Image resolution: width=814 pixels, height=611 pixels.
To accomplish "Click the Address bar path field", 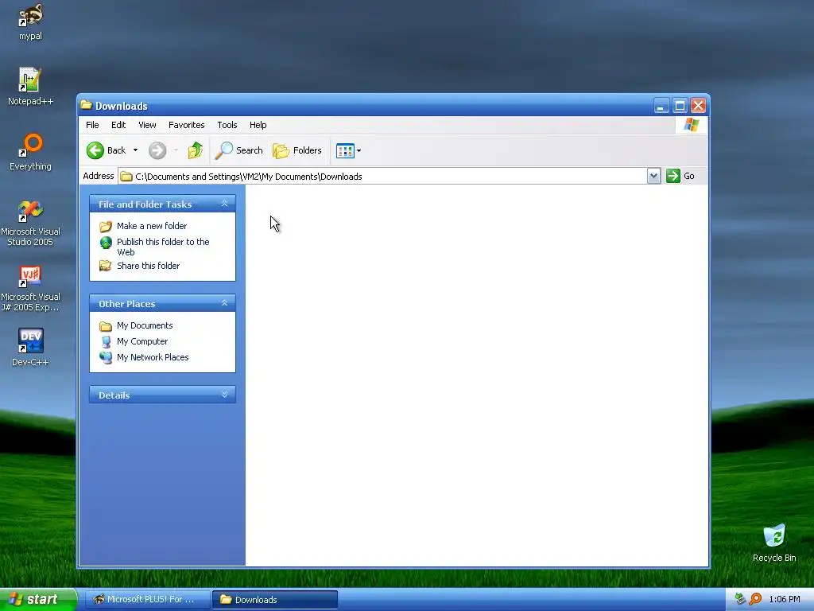I will point(382,176).
